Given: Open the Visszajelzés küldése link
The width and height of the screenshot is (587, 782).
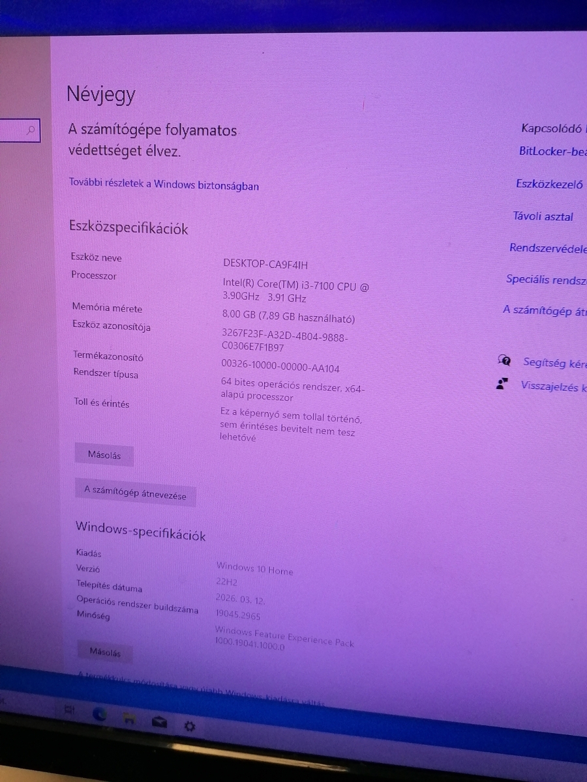Looking at the screenshot, I should click(554, 386).
